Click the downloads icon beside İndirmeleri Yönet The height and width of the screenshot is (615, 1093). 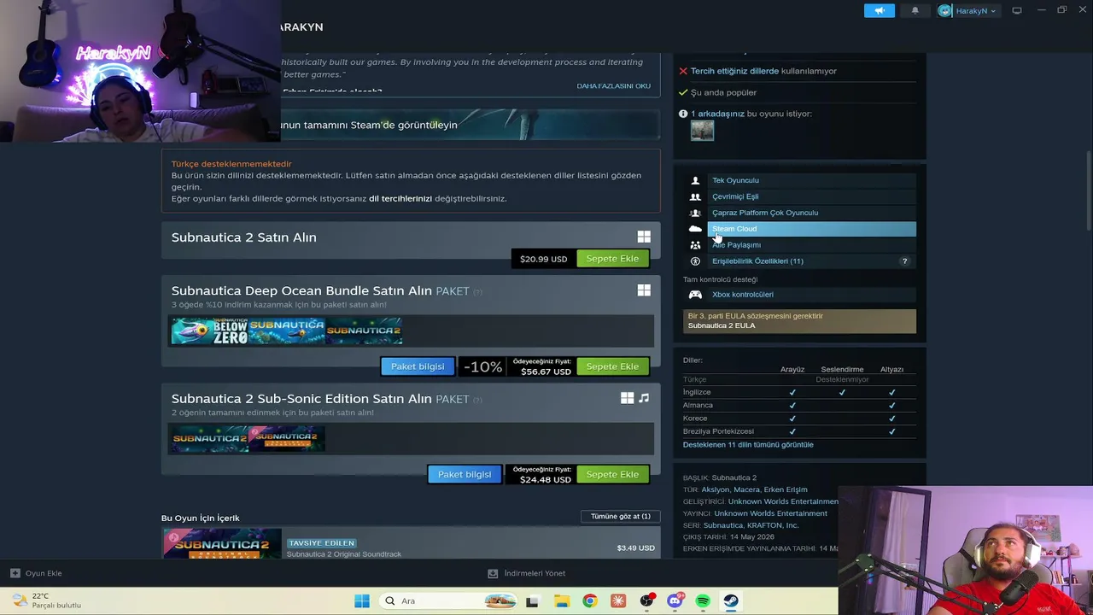tap(493, 573)
